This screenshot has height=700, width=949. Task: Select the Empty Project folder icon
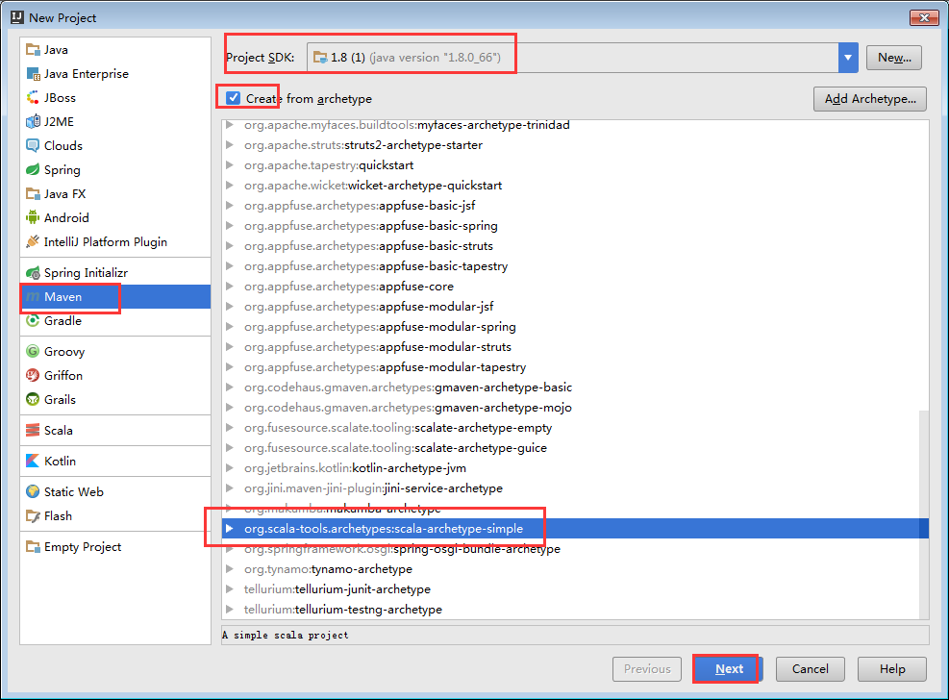click(x=33, y=547)
